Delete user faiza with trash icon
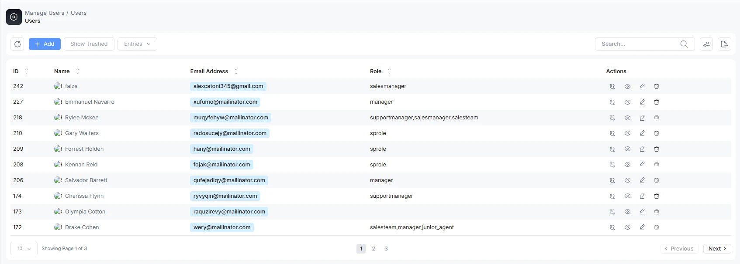The image size is (740, 264). coord(657,86)
